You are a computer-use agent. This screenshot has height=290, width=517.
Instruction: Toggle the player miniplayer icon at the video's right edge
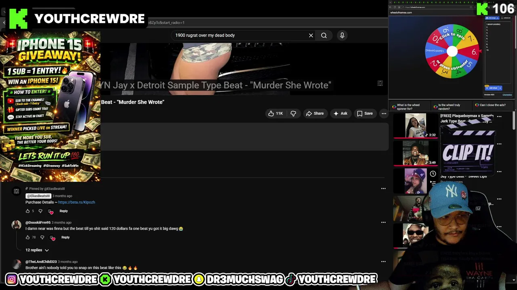380,83
